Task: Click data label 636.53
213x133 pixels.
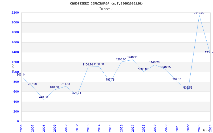Action: click(188, 88)
